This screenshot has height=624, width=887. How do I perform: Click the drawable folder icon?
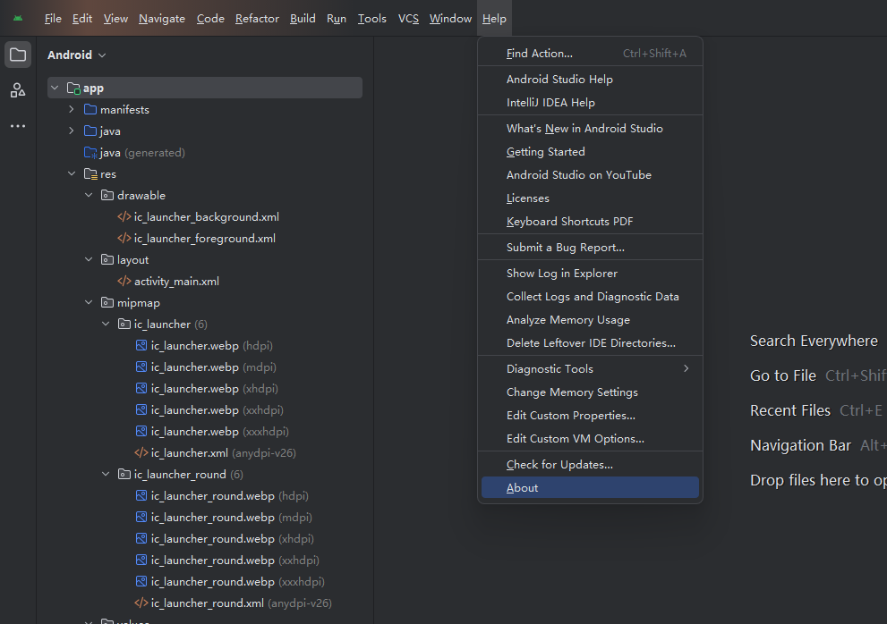click(x=107, y=196)
